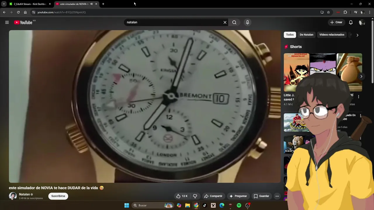This screenshot has width=374, height=210.
Task: Open options for the DIA 29 video
Action: coord(361,116)
